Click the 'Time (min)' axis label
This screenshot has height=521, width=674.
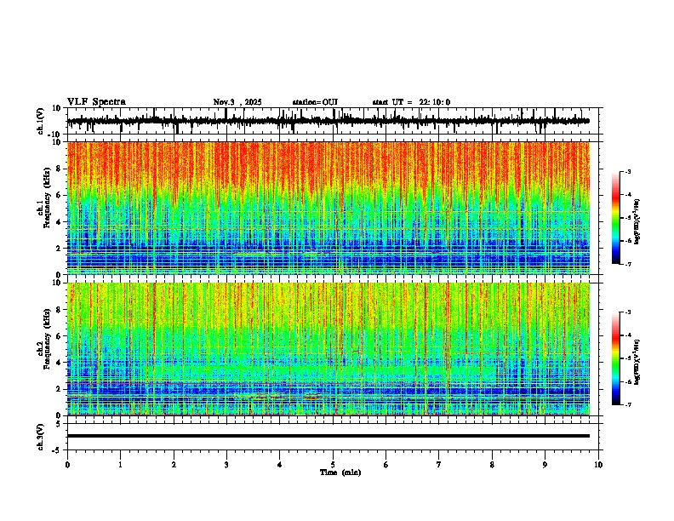pos(340,472)
